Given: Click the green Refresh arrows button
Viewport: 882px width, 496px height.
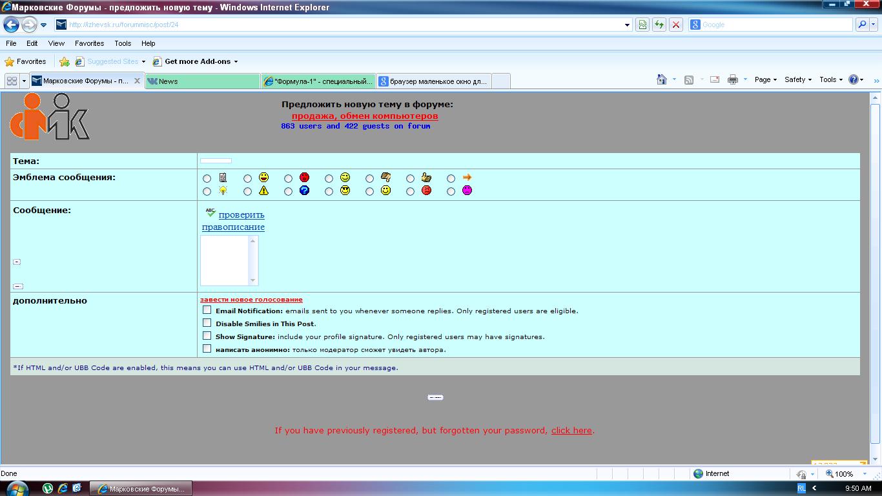Looking at the screenshot, I should pos(659,25).
